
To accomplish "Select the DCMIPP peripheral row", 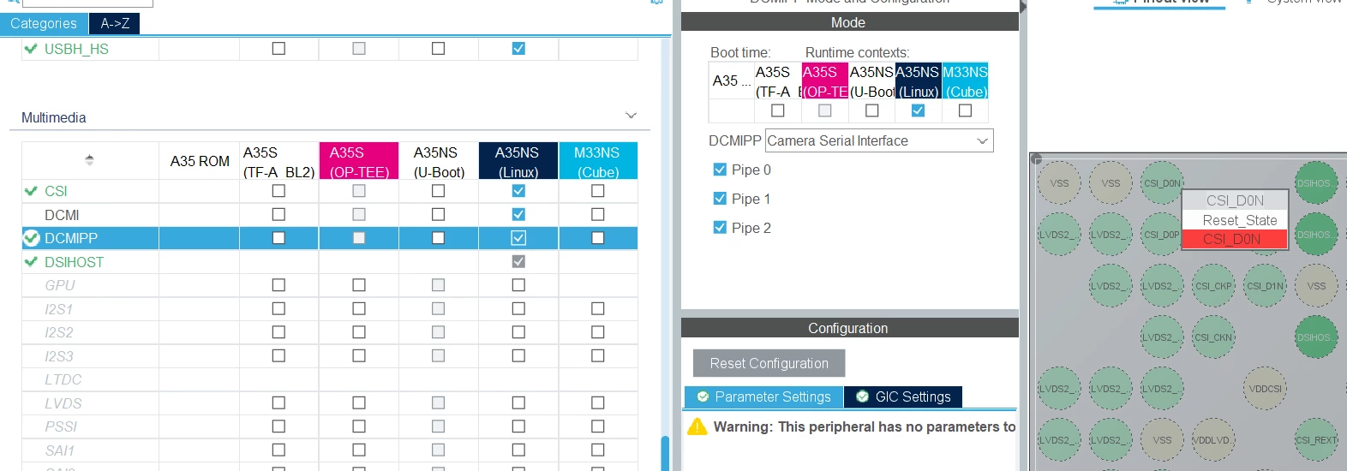I will (x=330, y=238).
